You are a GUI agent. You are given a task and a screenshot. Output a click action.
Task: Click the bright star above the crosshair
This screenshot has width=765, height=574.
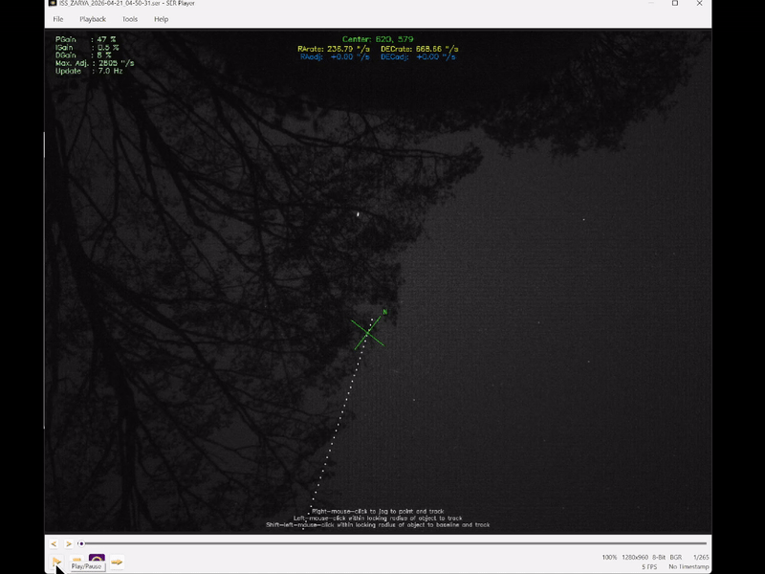click(359, 214)
